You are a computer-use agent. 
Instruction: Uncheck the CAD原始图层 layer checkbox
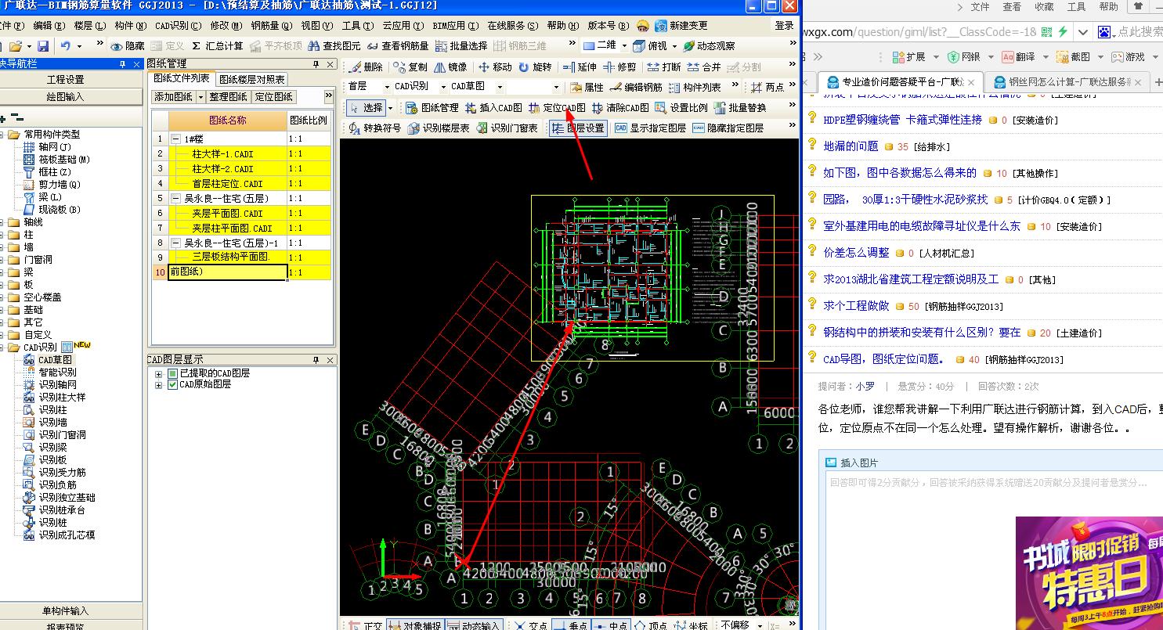[x=173, y=384]
